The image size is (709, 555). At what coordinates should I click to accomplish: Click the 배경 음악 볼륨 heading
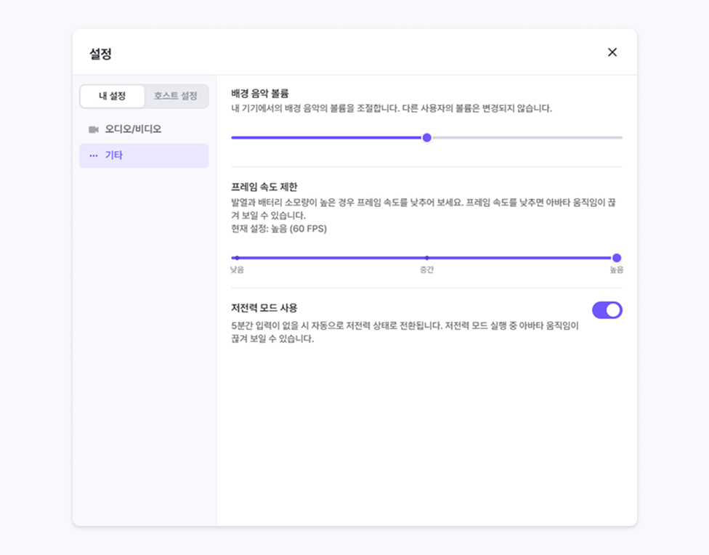tap(260, 93)
